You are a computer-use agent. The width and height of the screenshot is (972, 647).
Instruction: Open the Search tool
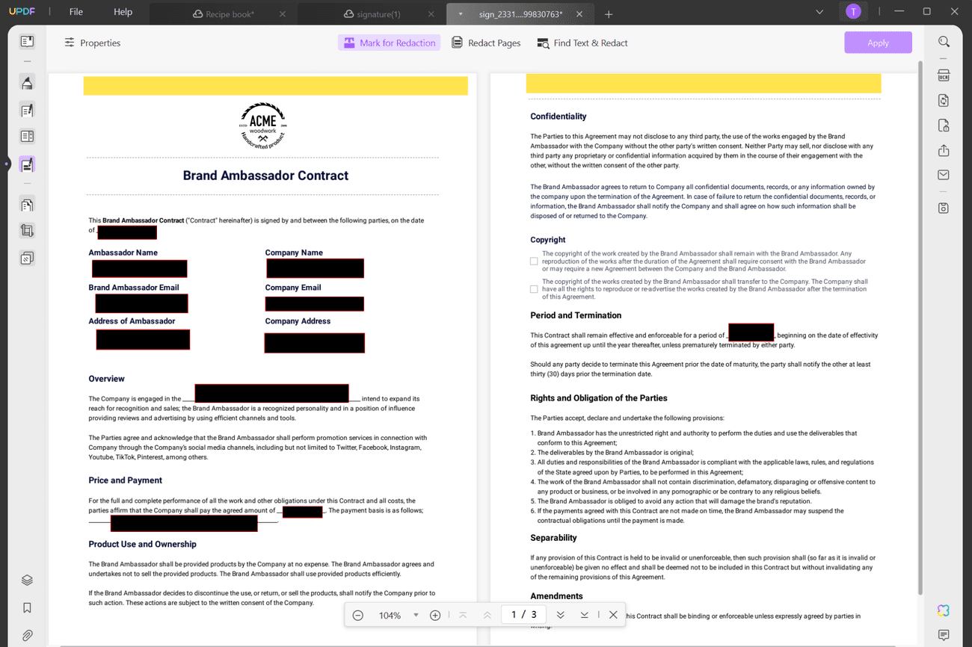pyautogui.click(x=944, y=42)
